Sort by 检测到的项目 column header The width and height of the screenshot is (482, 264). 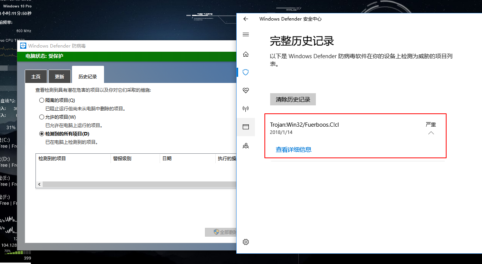pyautogui.click(x=73, y=158)
